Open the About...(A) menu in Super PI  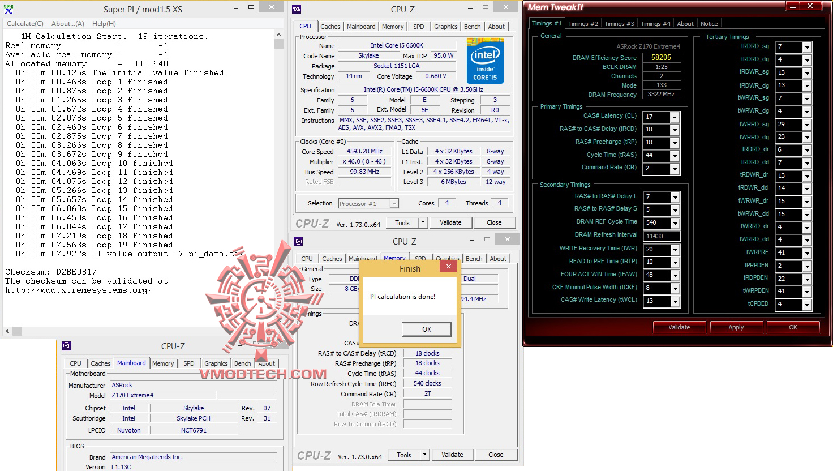coord(68,24)
